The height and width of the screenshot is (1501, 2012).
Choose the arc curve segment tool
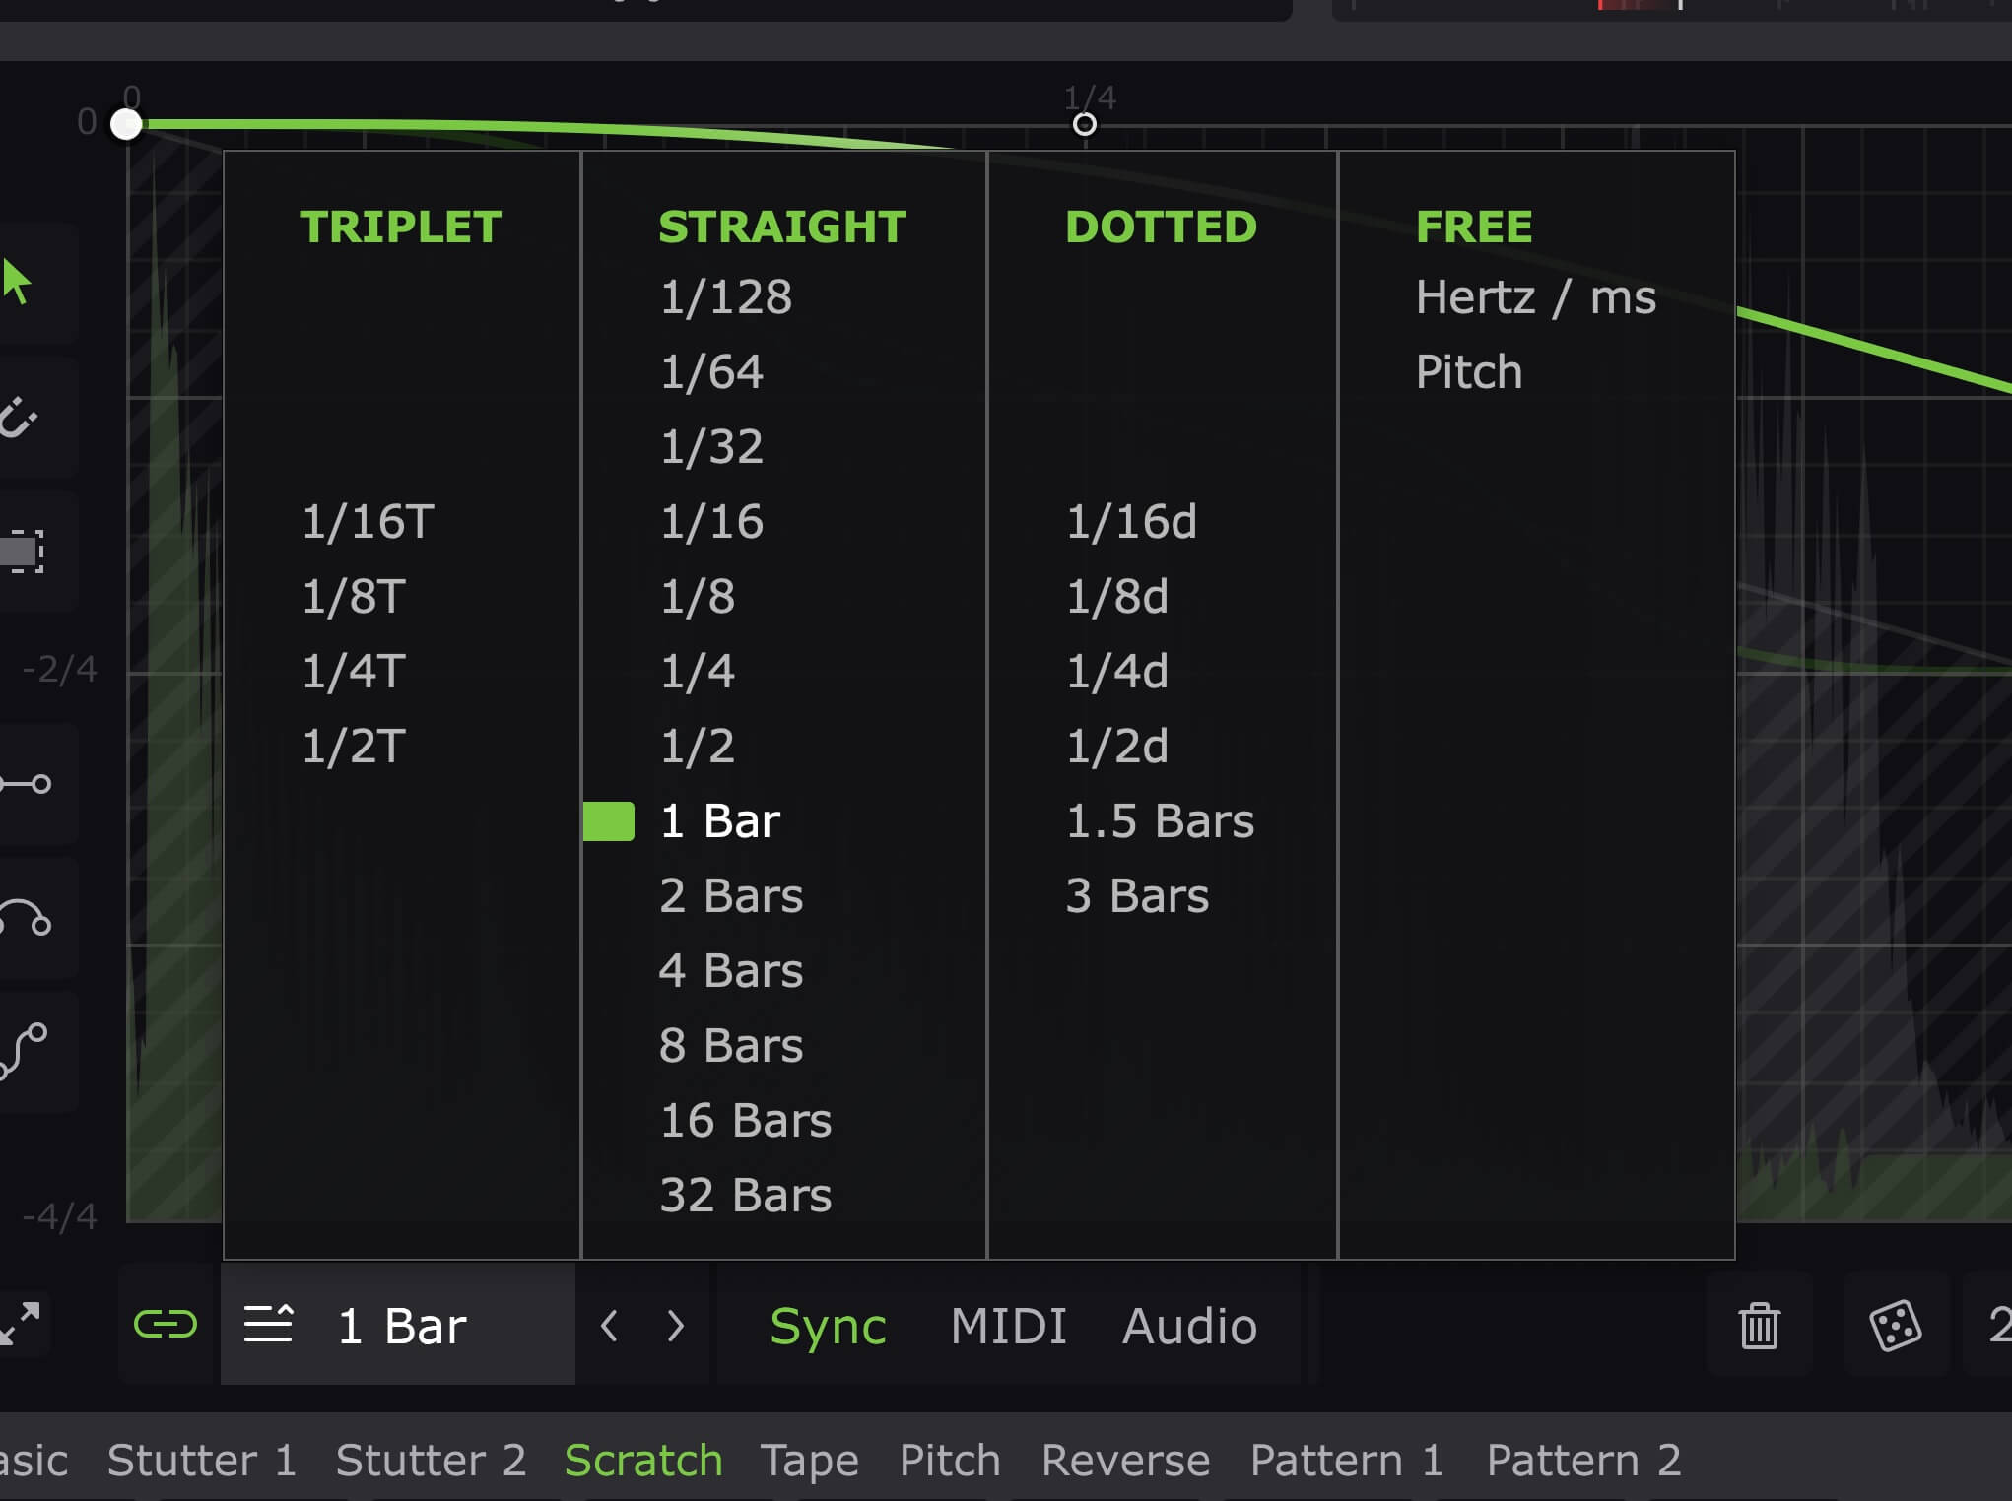(26, 918)
